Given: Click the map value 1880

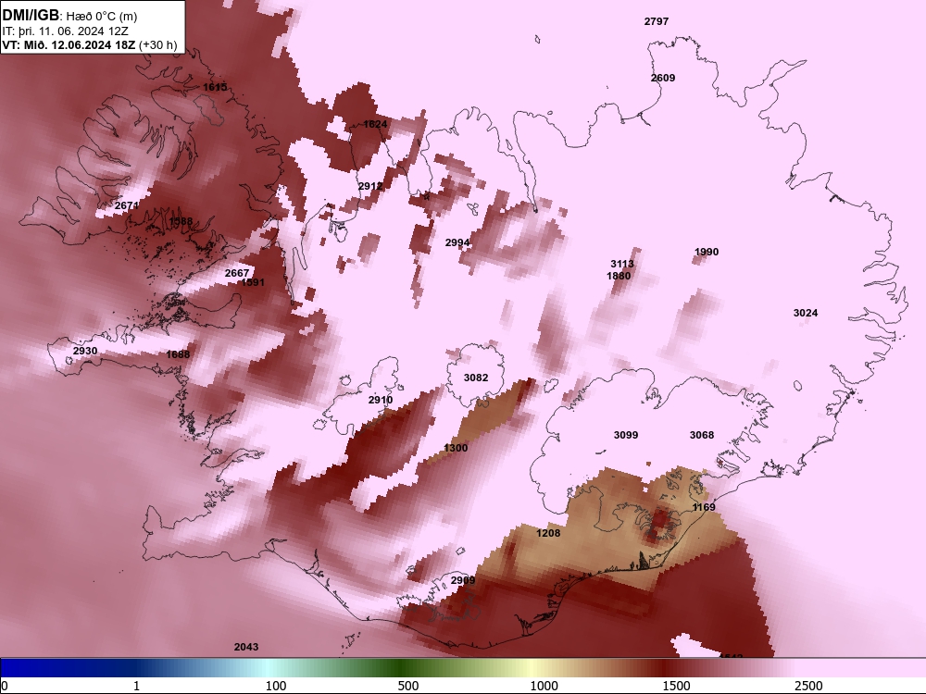Looking at the screenshot, I should click(619, 276).
